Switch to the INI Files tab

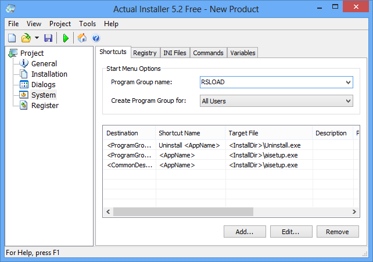[175, 53]
